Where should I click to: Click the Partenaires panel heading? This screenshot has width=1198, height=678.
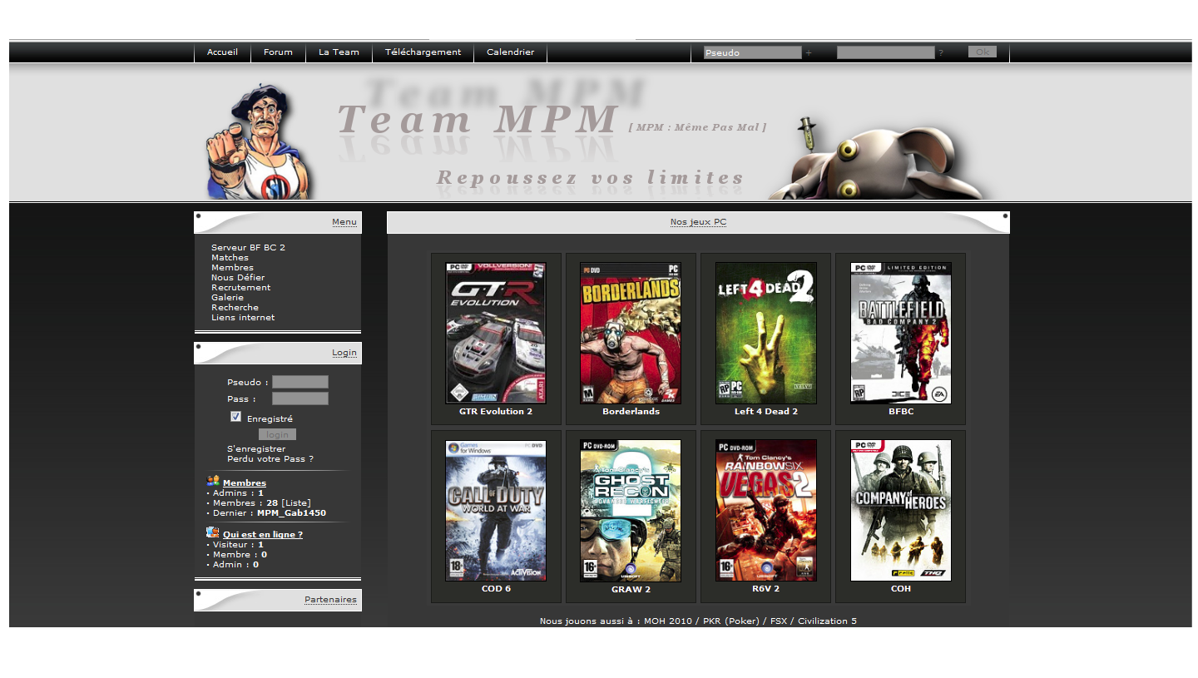click(x=330, y=600)
